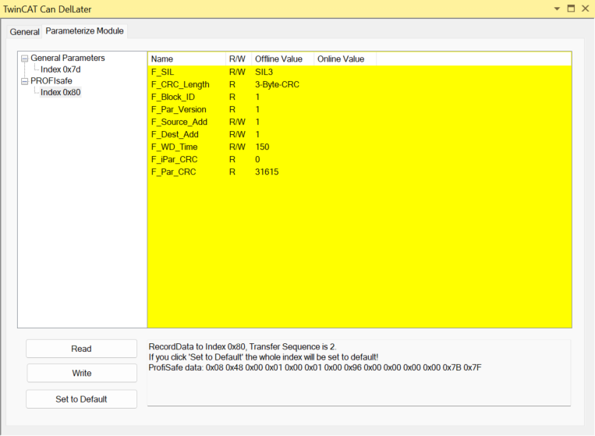Click the Set to Default button
The height and width of the screenshot is (436, 595).
coord(81,399)
